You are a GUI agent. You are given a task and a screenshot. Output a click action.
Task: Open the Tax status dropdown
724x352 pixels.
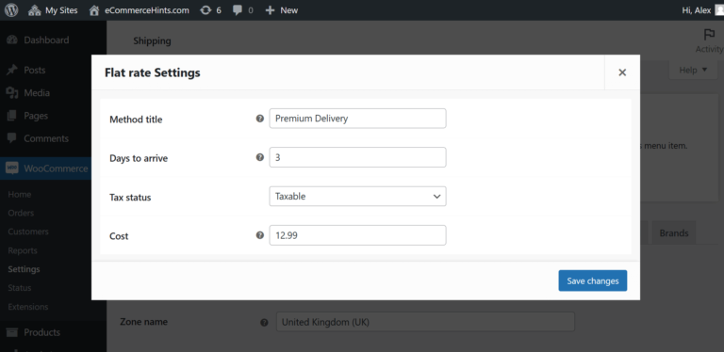pos(357,197)
